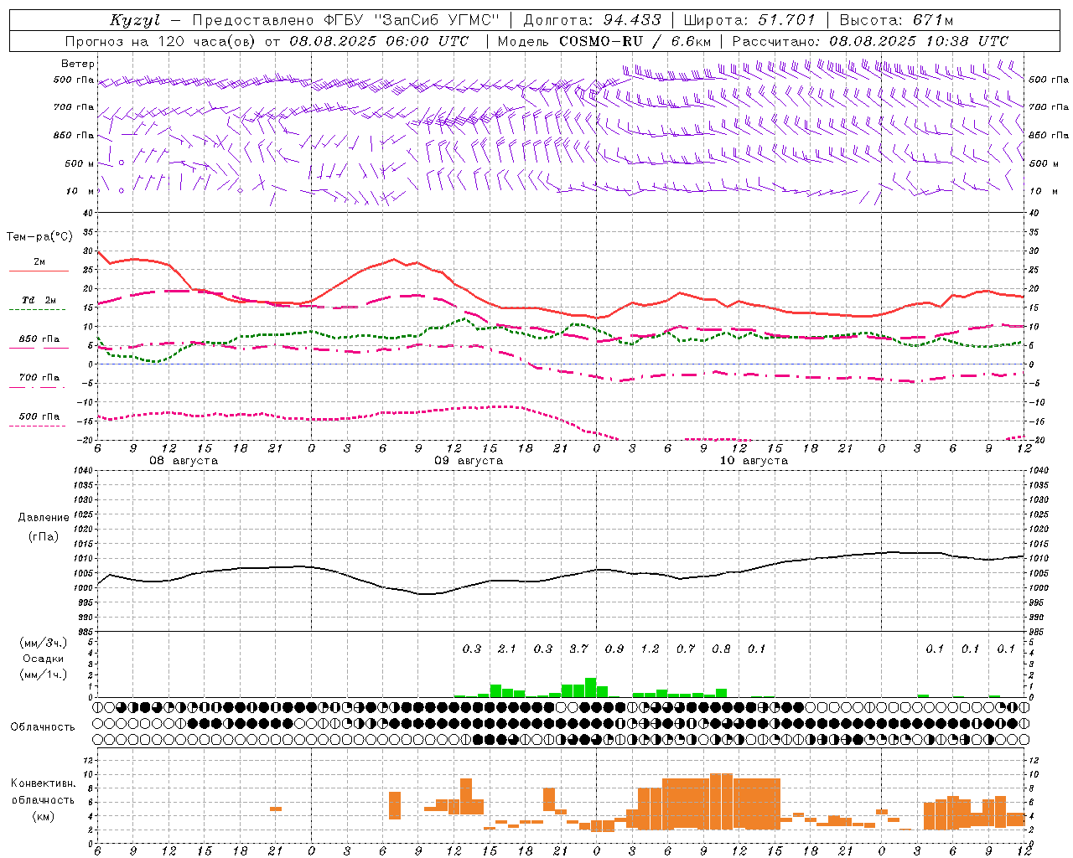
Task: Click the "Широта: 51.701" latitude field
Action: tap(749, 20)
